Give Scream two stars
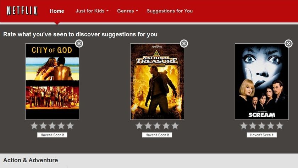Screen dimensions: 298x168 pos(253,126)
